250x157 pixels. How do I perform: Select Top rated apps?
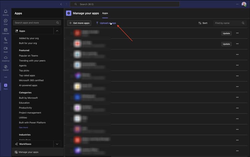(27, 75)
